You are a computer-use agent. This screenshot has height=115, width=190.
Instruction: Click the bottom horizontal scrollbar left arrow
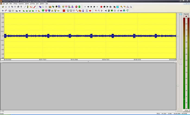(1, 111)
